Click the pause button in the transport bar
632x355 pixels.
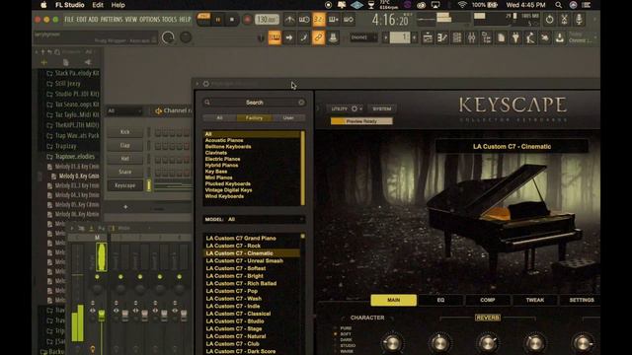(x=218, y=20)
